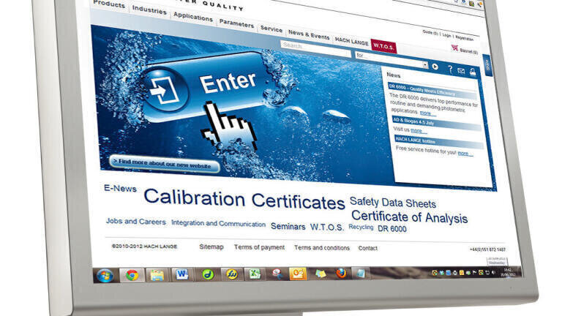Click the envelope contact icon
The width and height of the screenshot is (562, 316).
pyautogui.click(x=461, y=71)
